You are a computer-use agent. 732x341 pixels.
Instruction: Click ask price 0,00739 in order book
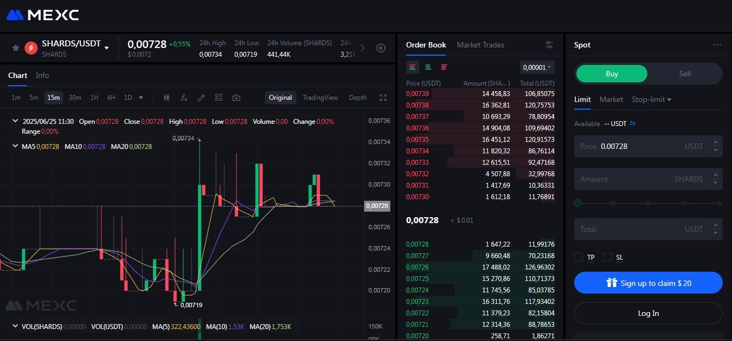coord(418,94)
